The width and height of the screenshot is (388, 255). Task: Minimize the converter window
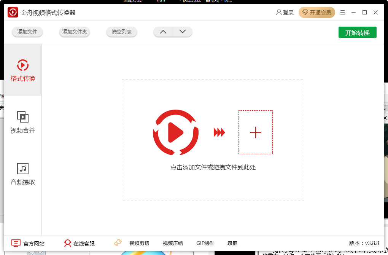[x=354, y=13]
